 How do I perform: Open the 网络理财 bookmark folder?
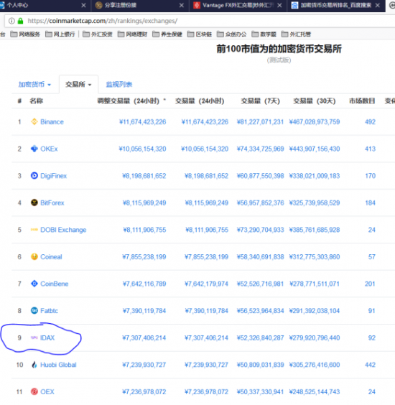[x=132, y=34]
